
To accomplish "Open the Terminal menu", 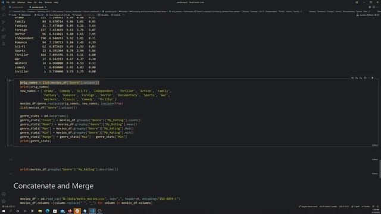I will (x=48, y=2).
